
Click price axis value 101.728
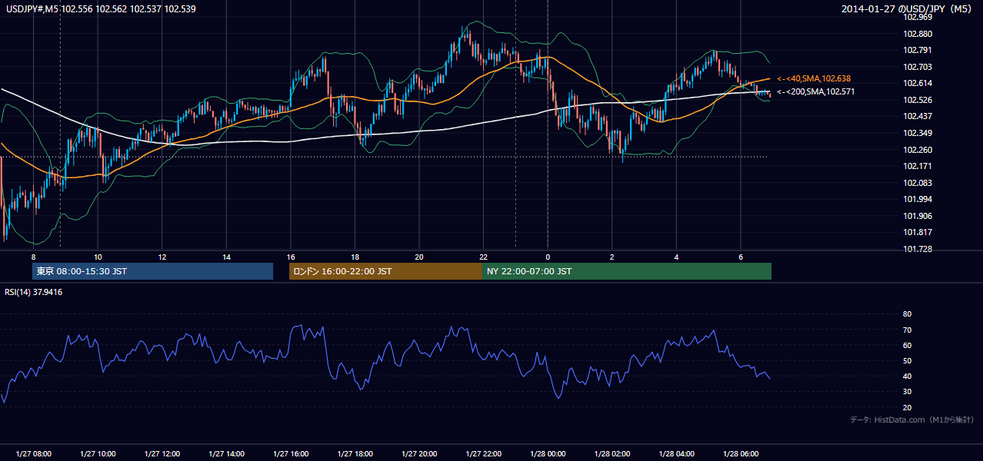coord(918,249)
